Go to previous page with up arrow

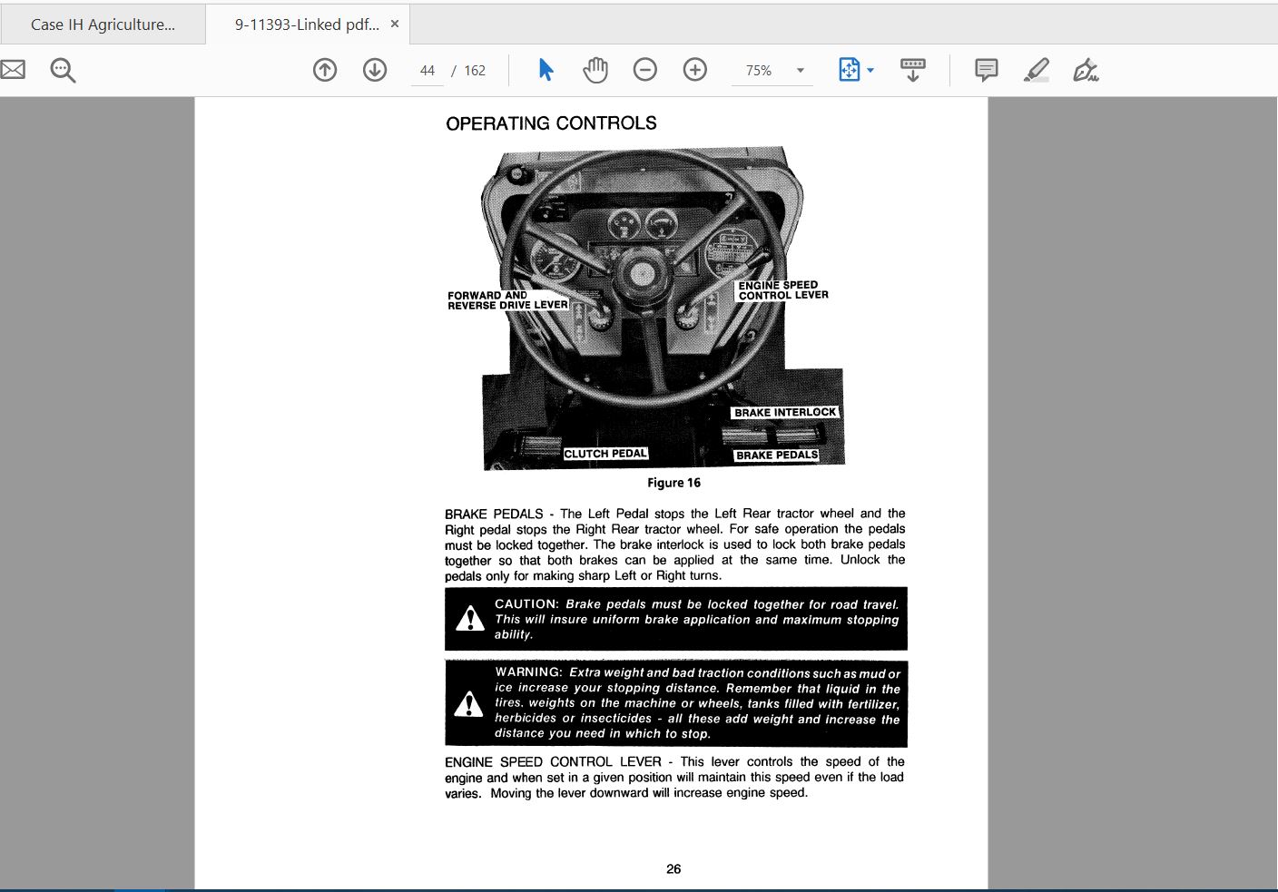(x=324, y=69)
